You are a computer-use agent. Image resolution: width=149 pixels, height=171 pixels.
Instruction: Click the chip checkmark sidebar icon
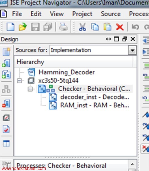point(6,118)
